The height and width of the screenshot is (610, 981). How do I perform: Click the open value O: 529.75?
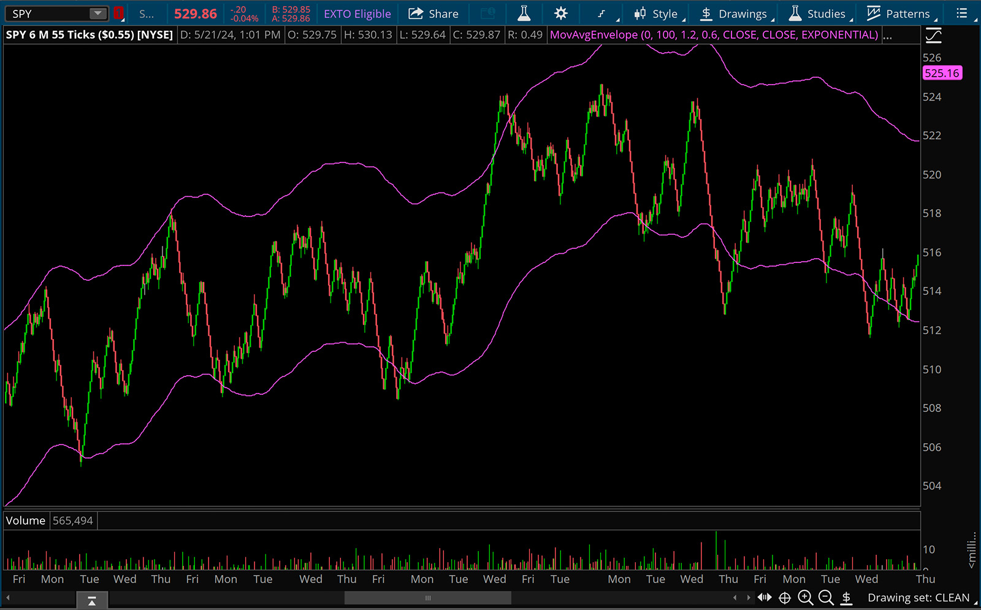click(x=312, y=35)
